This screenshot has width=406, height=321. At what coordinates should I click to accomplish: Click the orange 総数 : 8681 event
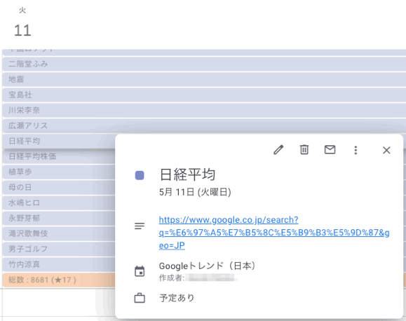(59, 280)
